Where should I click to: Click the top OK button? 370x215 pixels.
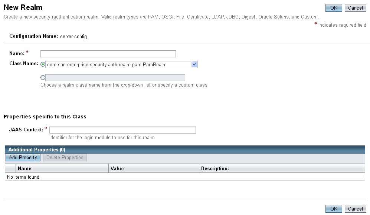coord(333,8)
